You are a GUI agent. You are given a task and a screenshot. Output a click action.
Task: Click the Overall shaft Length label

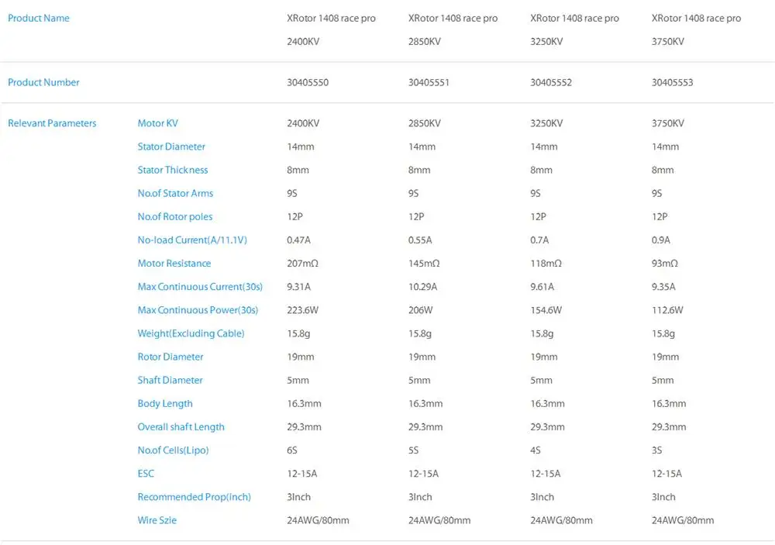[x=181, y=427]
